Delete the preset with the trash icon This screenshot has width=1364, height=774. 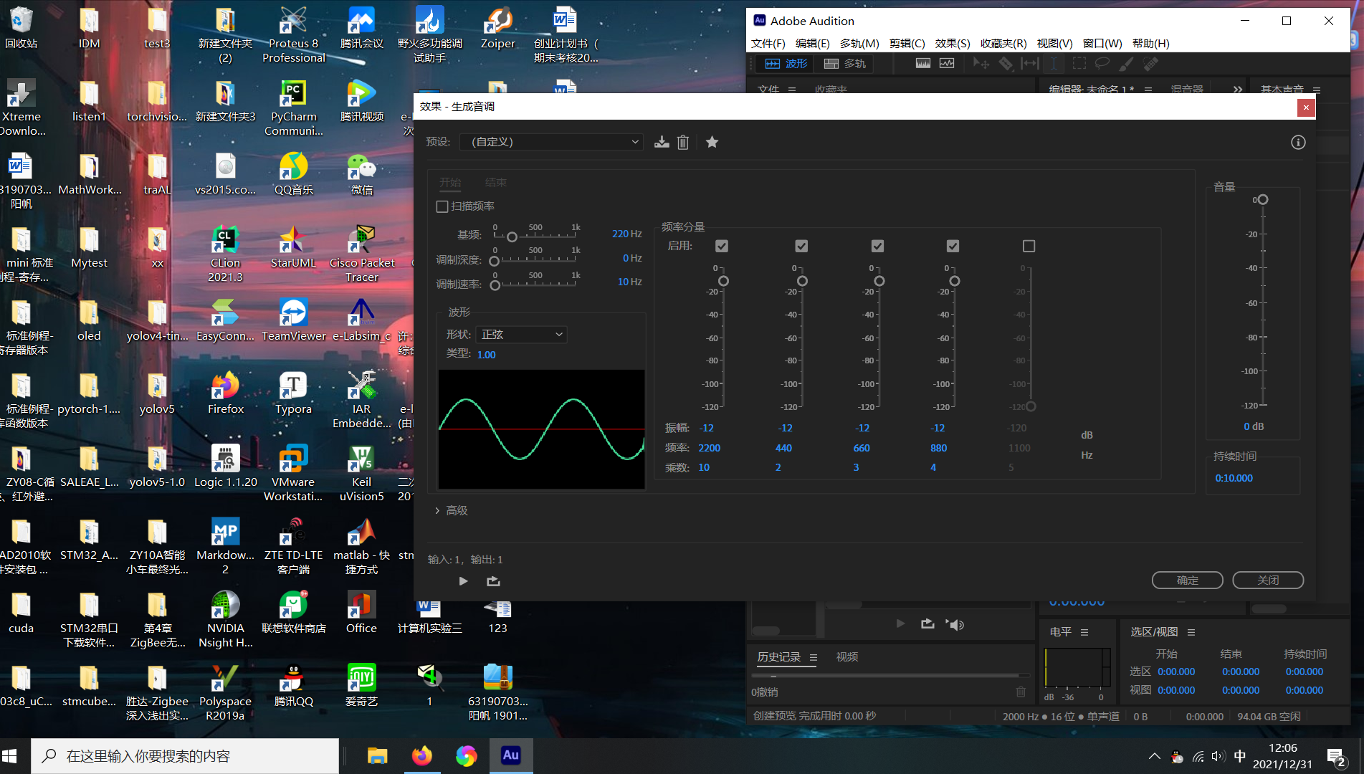683,142
